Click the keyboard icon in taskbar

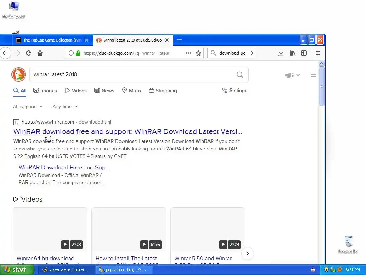(x=313, y=270)
